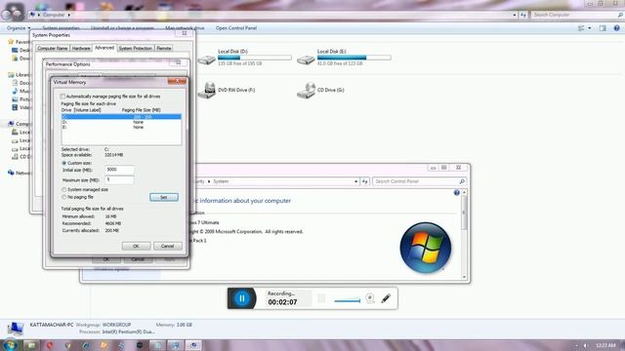Select drive C: in paging file list
Viewport: 625px width, 351px height.
coord(121,117)
